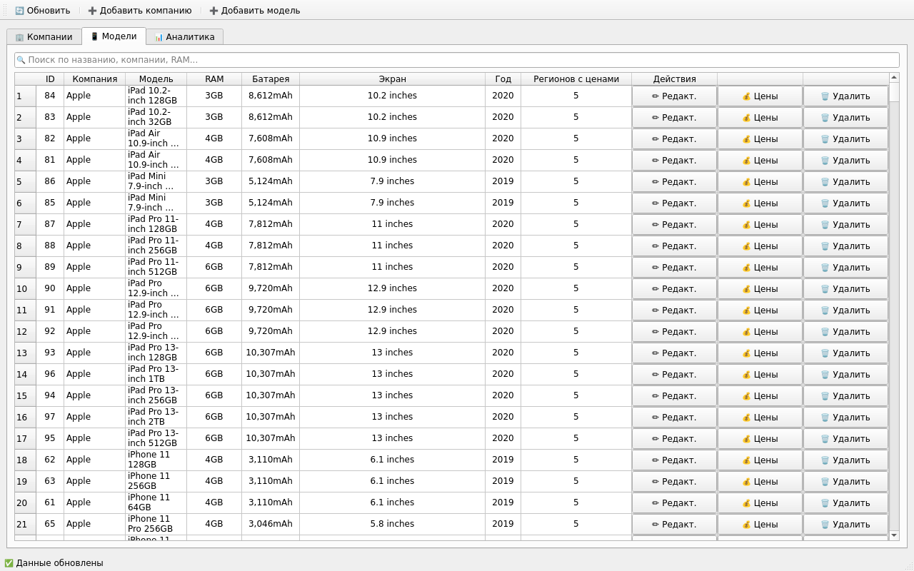Click the Регионов с ценами column header
Viewport: 914px width, 571px height.
[576, 79]
